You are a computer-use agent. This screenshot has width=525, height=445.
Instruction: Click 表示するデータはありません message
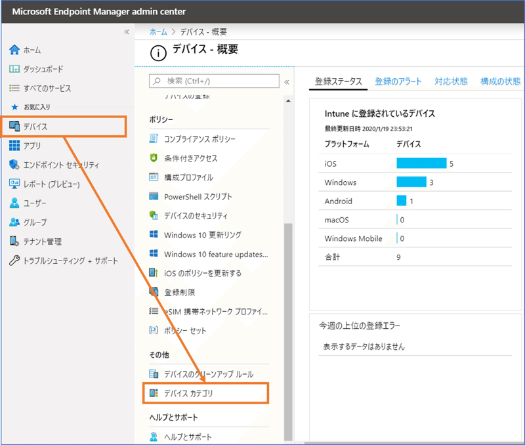click(x=364, y=347)
